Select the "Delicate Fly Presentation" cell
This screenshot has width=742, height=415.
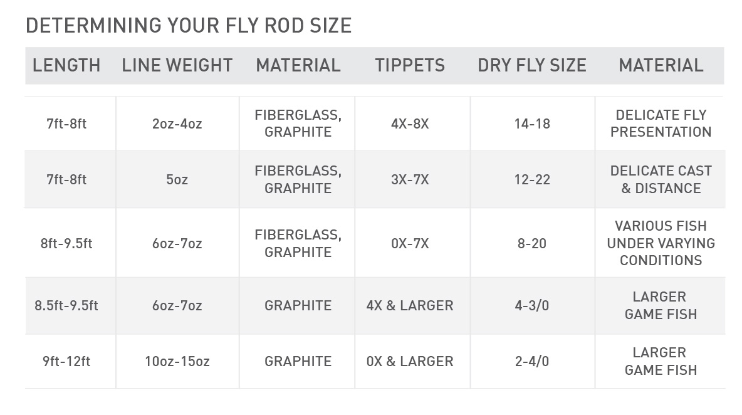[x=661, y=123]
